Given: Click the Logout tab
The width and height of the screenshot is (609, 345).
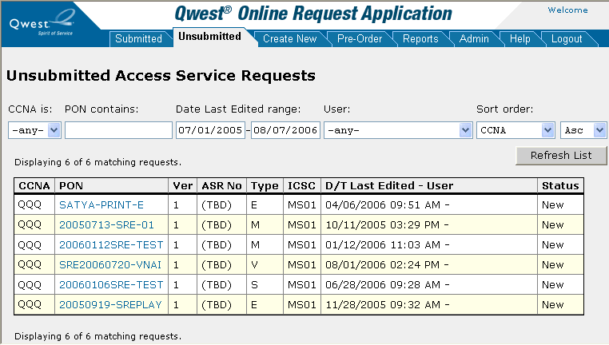Looking at the screenshot, I should (567, 38).
